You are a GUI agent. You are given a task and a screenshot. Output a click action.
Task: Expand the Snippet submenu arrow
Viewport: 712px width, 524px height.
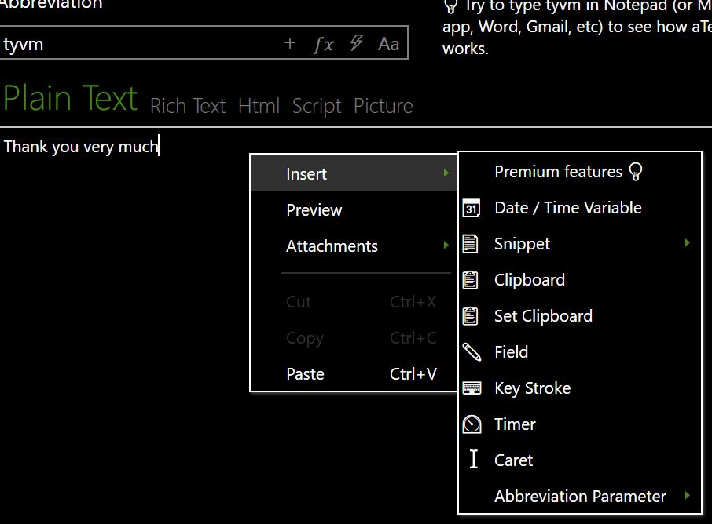point(687,243)
